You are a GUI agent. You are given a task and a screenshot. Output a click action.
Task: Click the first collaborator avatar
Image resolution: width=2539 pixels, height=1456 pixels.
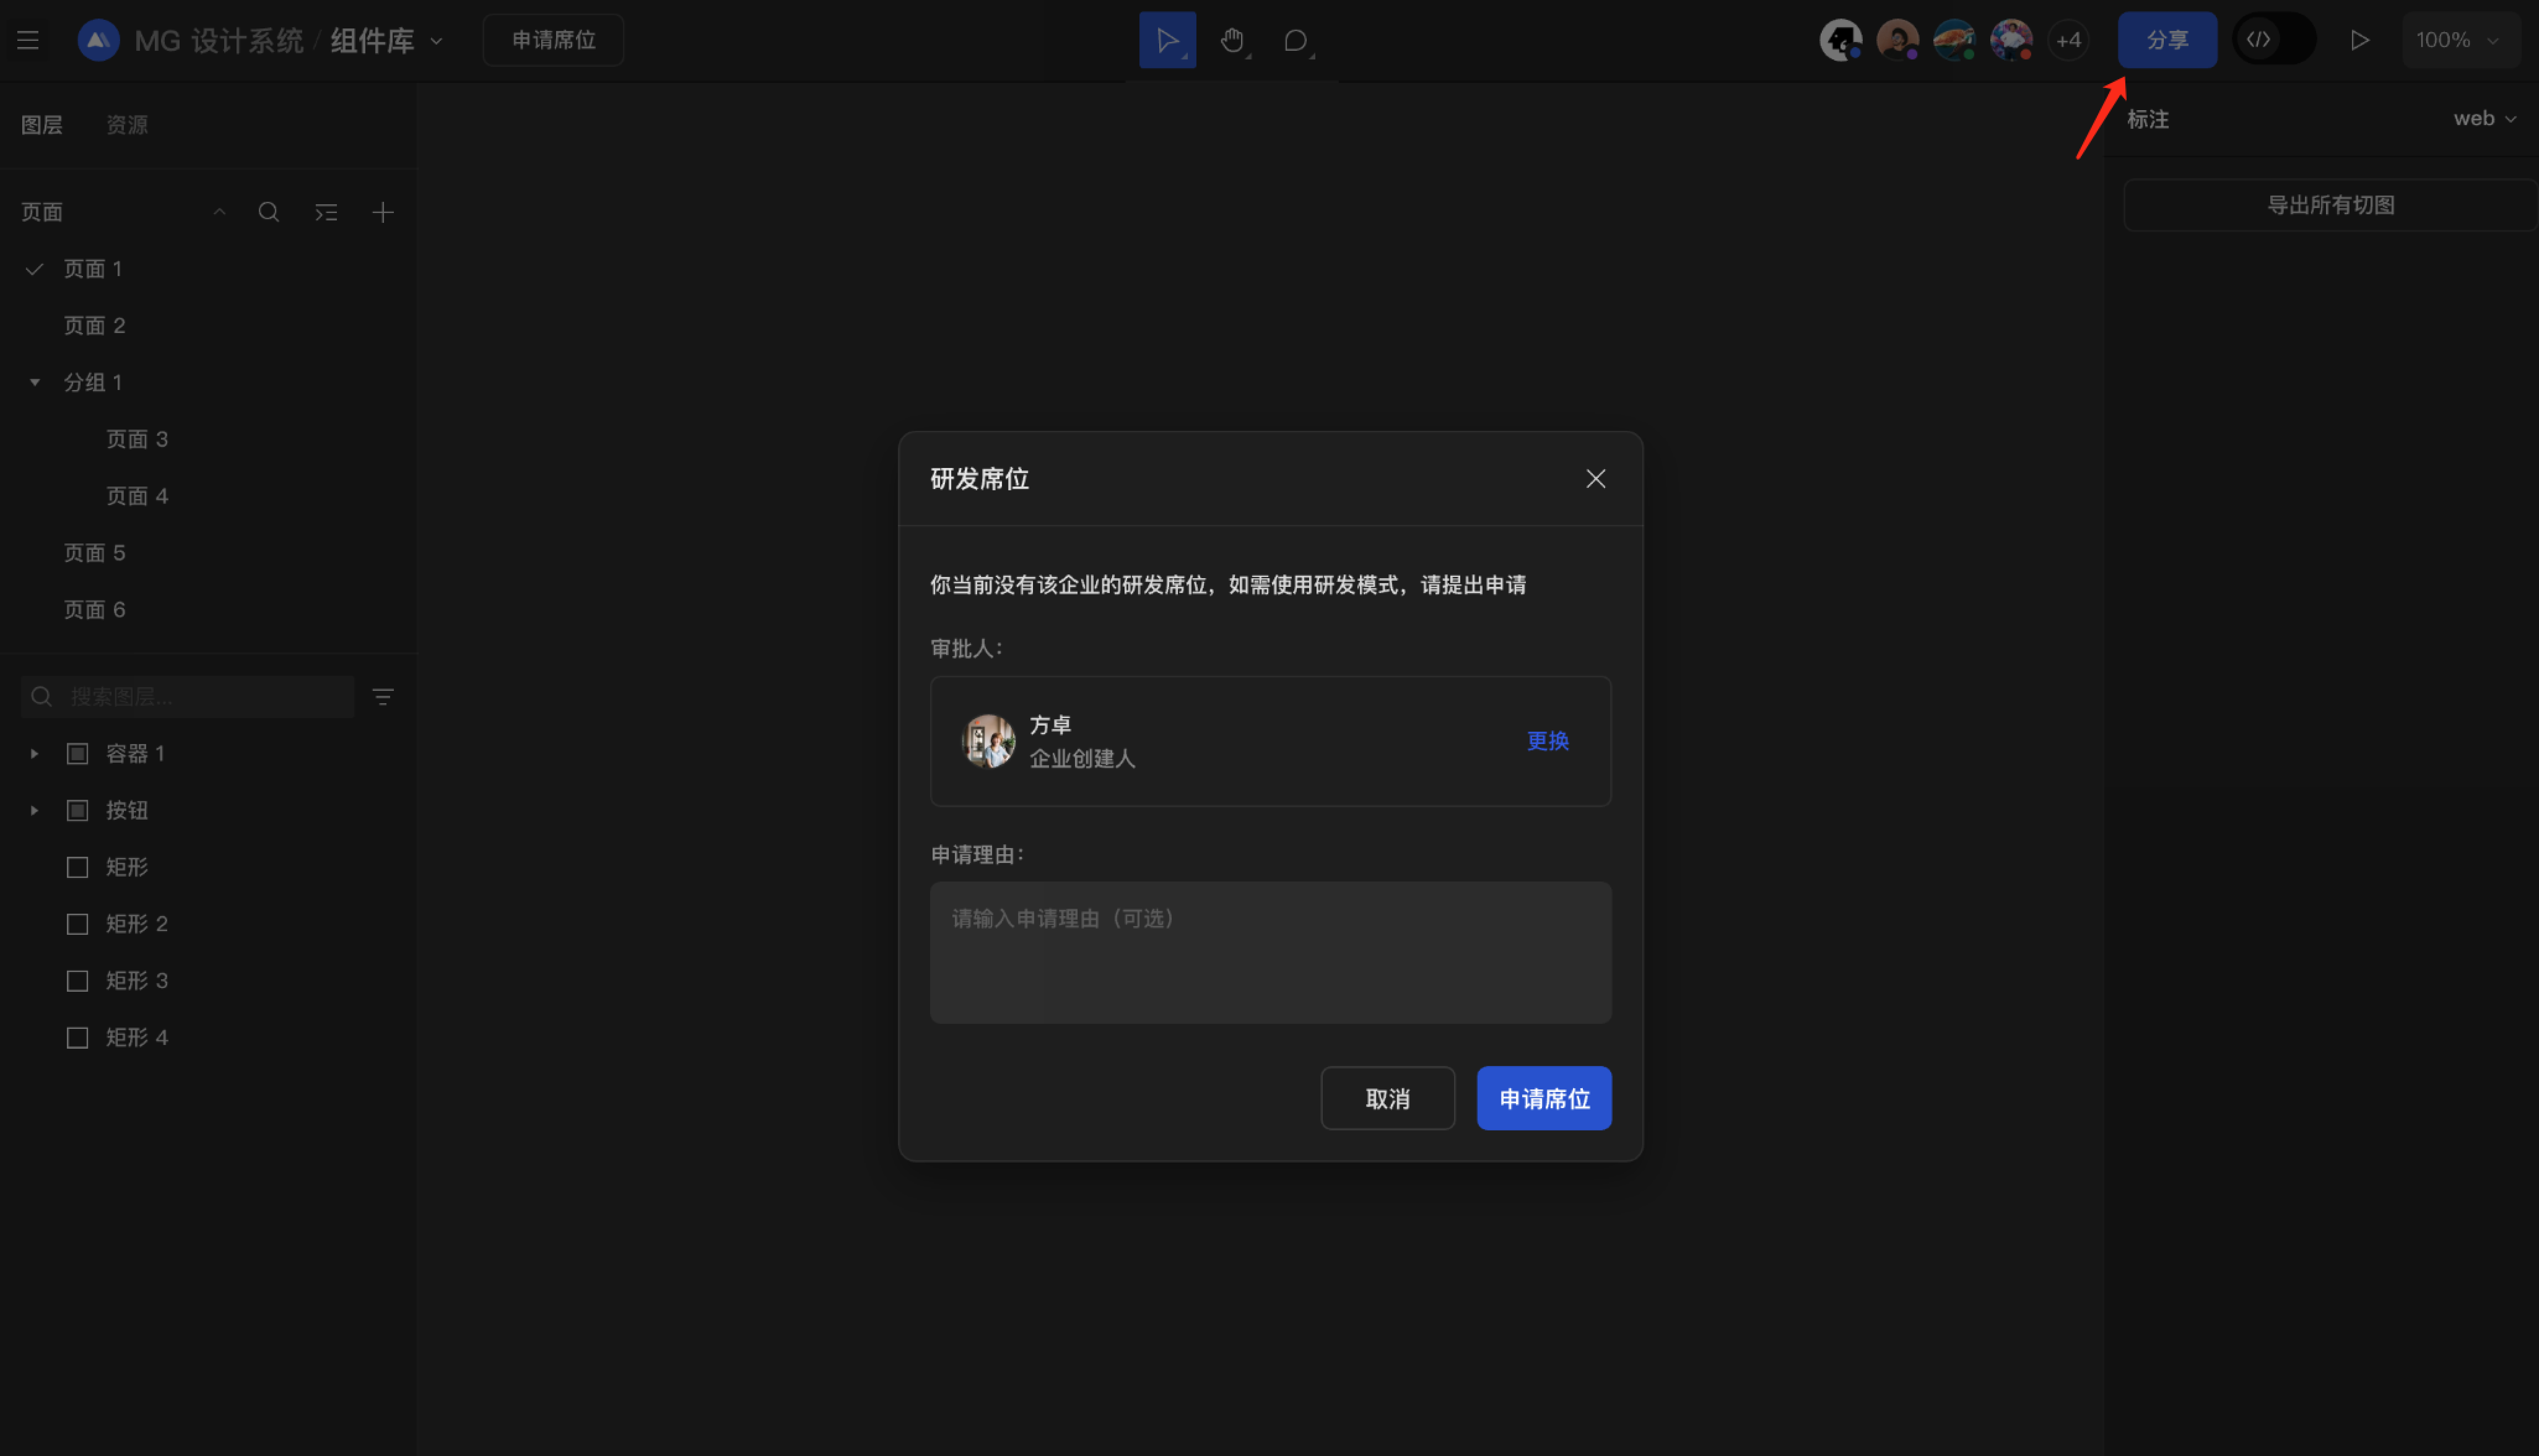click(x=1841, y=40)
